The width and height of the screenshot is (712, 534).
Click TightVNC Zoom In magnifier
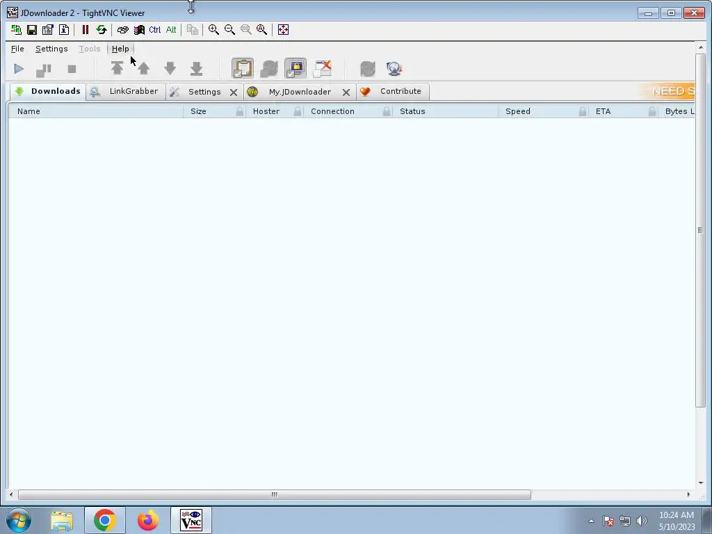coord(213,30)
